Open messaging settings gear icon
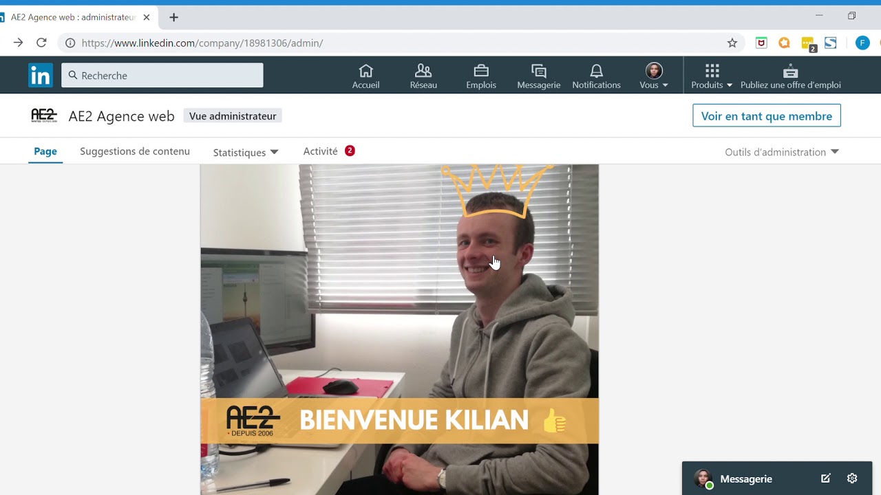881x495 pixels. coord(852,478)
